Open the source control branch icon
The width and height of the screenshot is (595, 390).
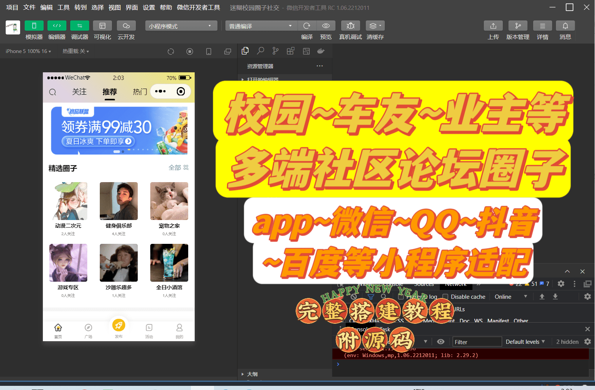coord(275,51)
